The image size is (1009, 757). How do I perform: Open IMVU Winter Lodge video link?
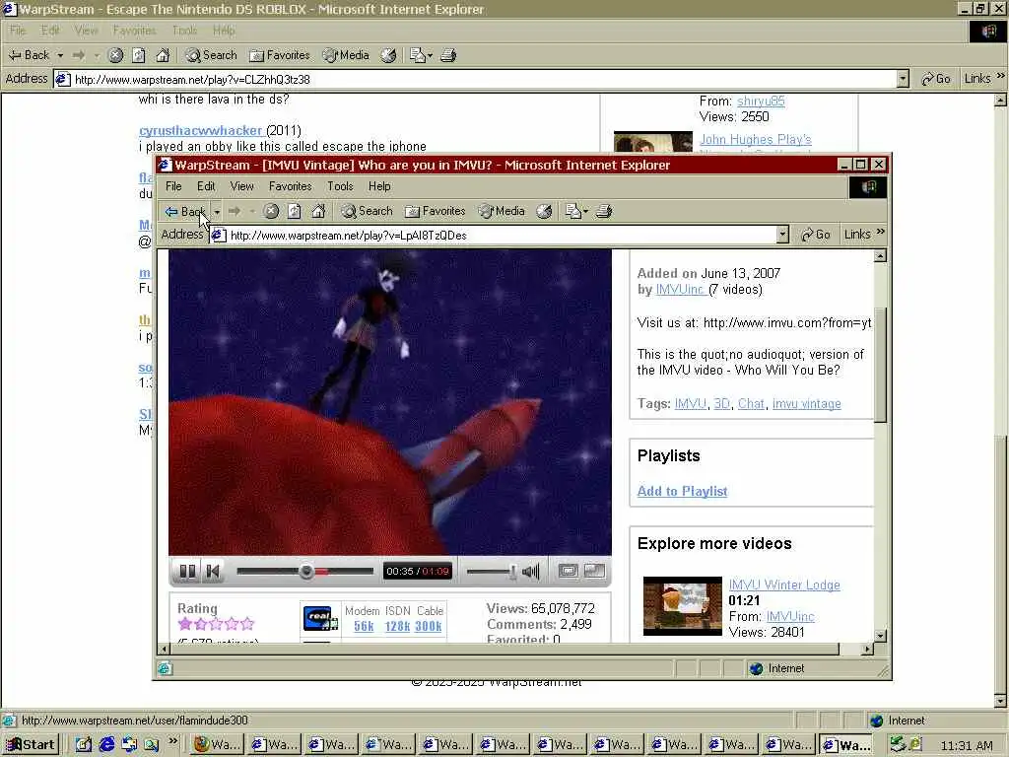pyautogui.click(x=783, y=585)
